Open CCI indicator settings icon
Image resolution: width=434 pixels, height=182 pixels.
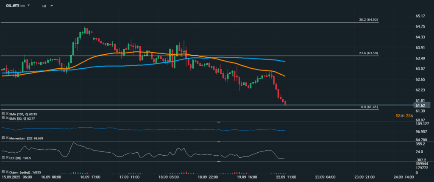pyautogui.click(x=3, y=158)
